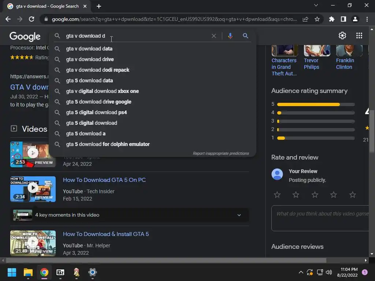The image size is (375, 281).
Task: Click Report inappropriate predictions
Action: pos(221,153)
